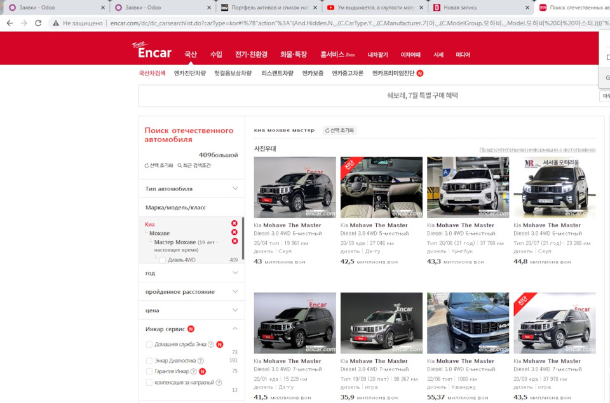610x403 pixels.
Task: Select the 국산차검색 submenu link
Action: 152,73
